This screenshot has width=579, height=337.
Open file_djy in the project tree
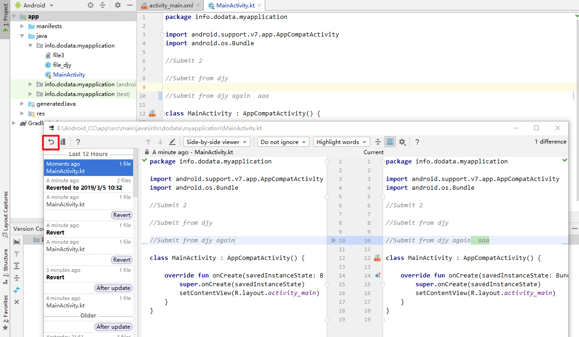click(x=62, y=65)
